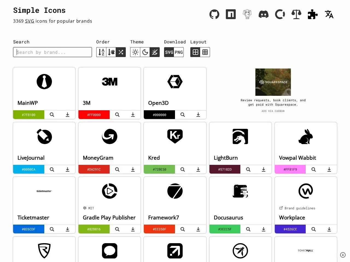Open the browser extension puzzle icon
The width and height of the screenshot is (350, 262).
313,14
